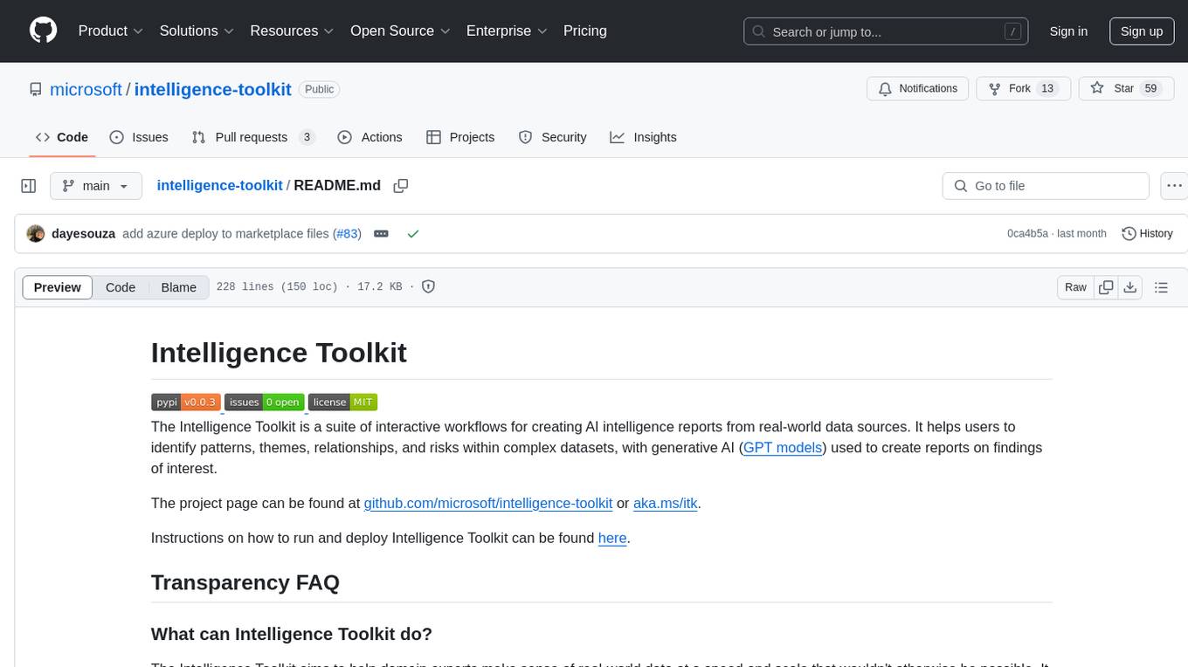This screenshot has height=667, width=1188.
Task: Expand the Product menu
Action: [x=111, y=31]
